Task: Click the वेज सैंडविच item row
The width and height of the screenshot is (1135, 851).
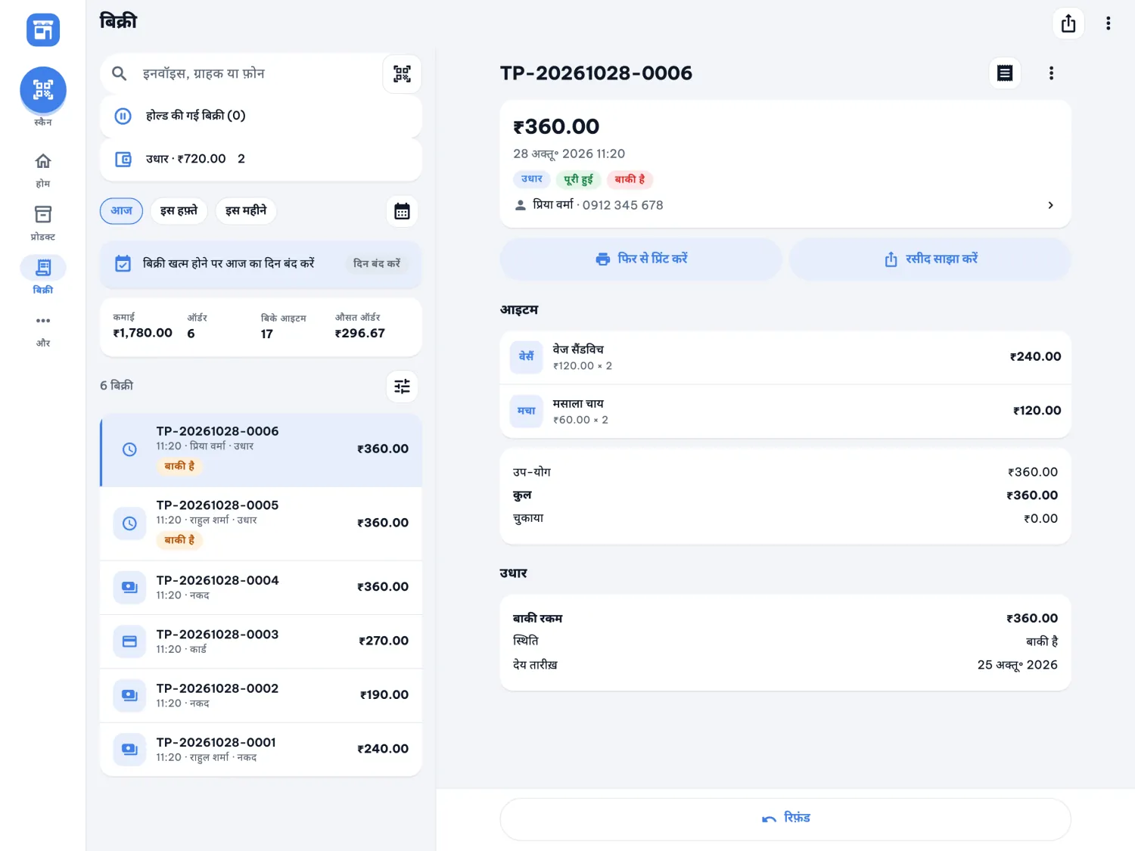Action: 785,357
